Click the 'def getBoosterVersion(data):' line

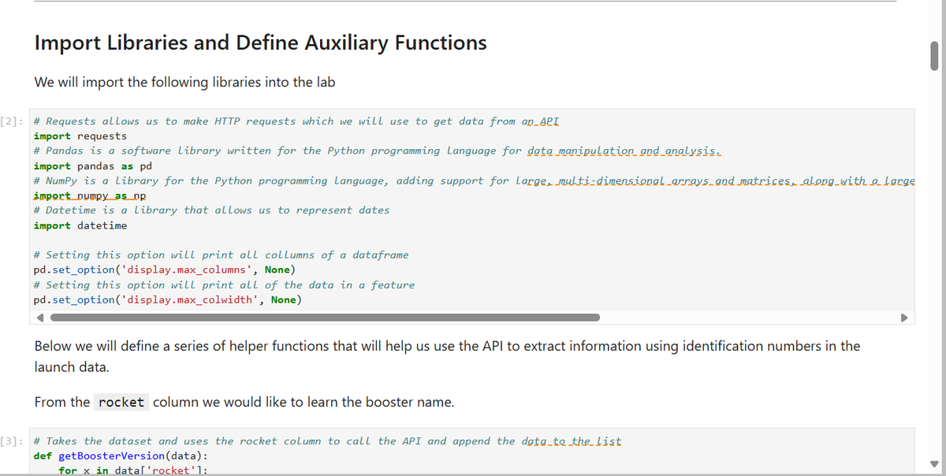[121, 456]
